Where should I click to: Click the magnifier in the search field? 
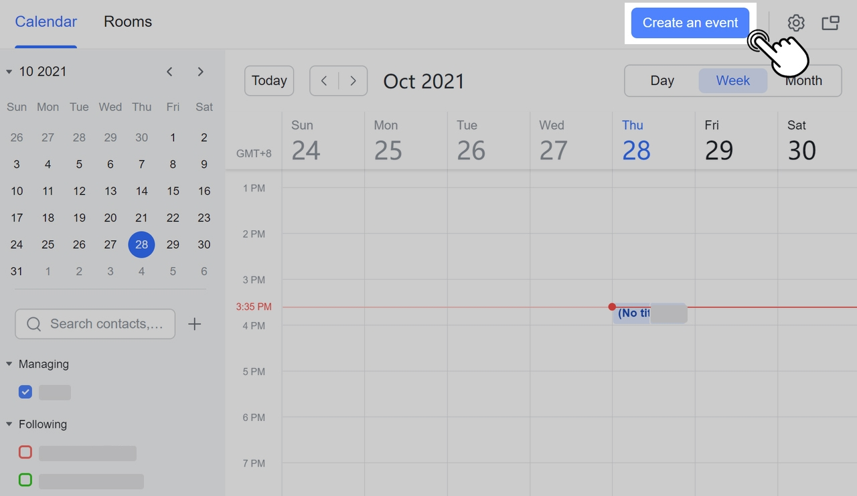click(33, 324)
